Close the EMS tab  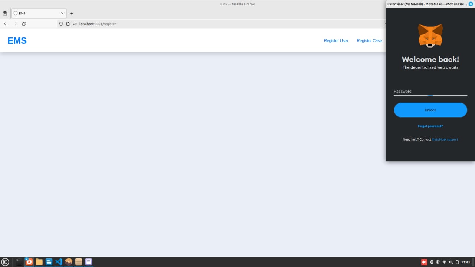tap(62, 13)
